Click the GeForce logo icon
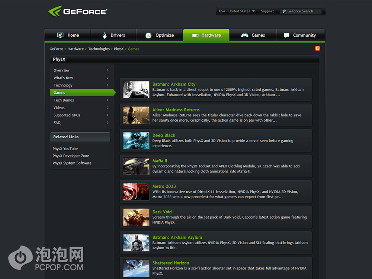Viewport: 372px width, 279px height. pyautogui.click(x=55, y=11)
